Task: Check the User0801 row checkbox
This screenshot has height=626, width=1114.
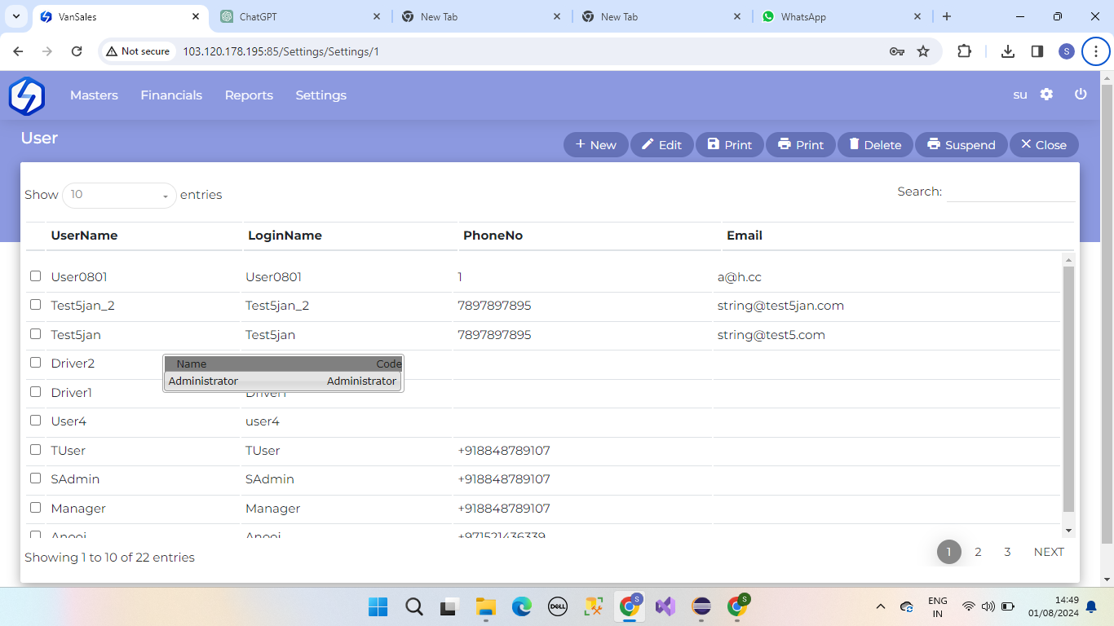Action: click(x=35, y=276)
